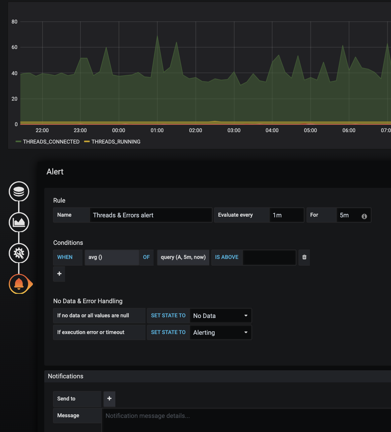
Task: Edit the Evaluate every 1m field
Action: tap(287, 215)
